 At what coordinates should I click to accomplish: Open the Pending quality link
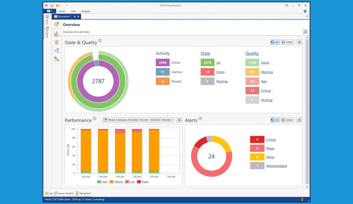266,100
